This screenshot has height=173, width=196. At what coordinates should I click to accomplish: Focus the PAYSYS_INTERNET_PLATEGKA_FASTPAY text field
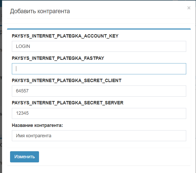(99, 69)
